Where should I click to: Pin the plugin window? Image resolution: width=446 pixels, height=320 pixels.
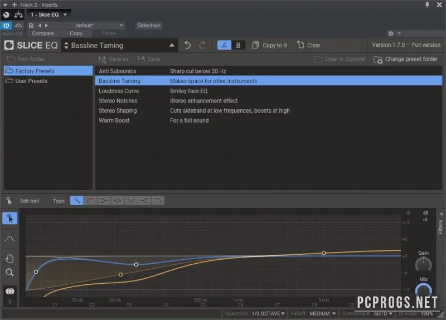click(427, 4)
